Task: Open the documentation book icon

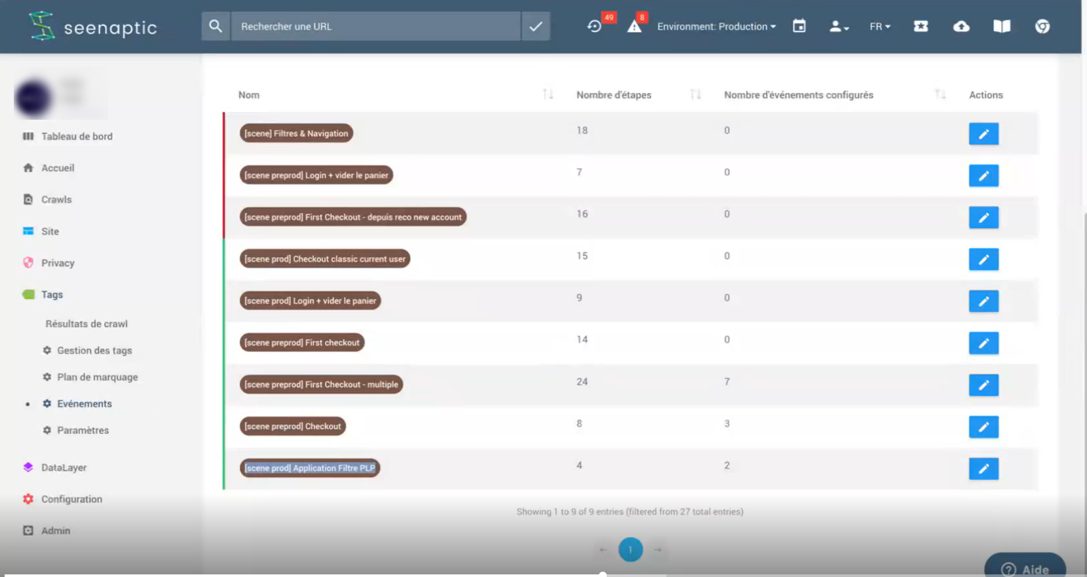Action: tap(1001, 26)
